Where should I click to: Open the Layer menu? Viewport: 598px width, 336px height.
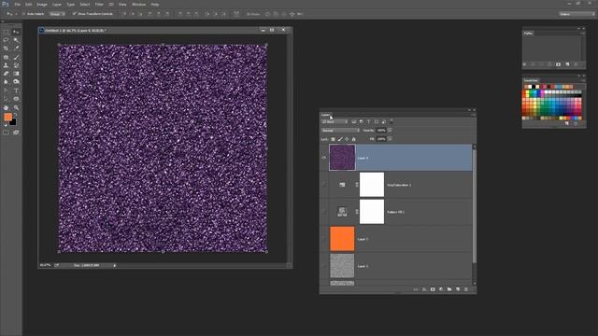click(57, 4)
